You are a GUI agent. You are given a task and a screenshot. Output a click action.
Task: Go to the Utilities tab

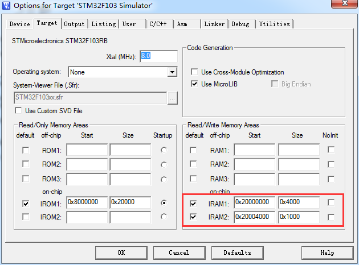(x=274, y=24)
